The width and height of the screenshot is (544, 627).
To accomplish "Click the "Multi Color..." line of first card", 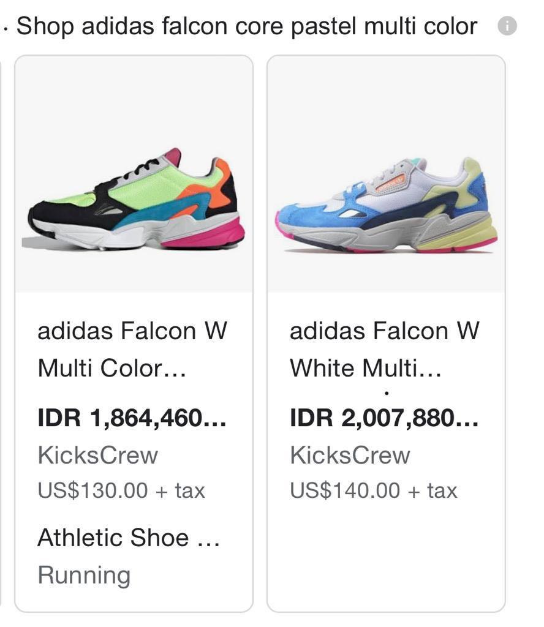I will click(x=111, y=368).
